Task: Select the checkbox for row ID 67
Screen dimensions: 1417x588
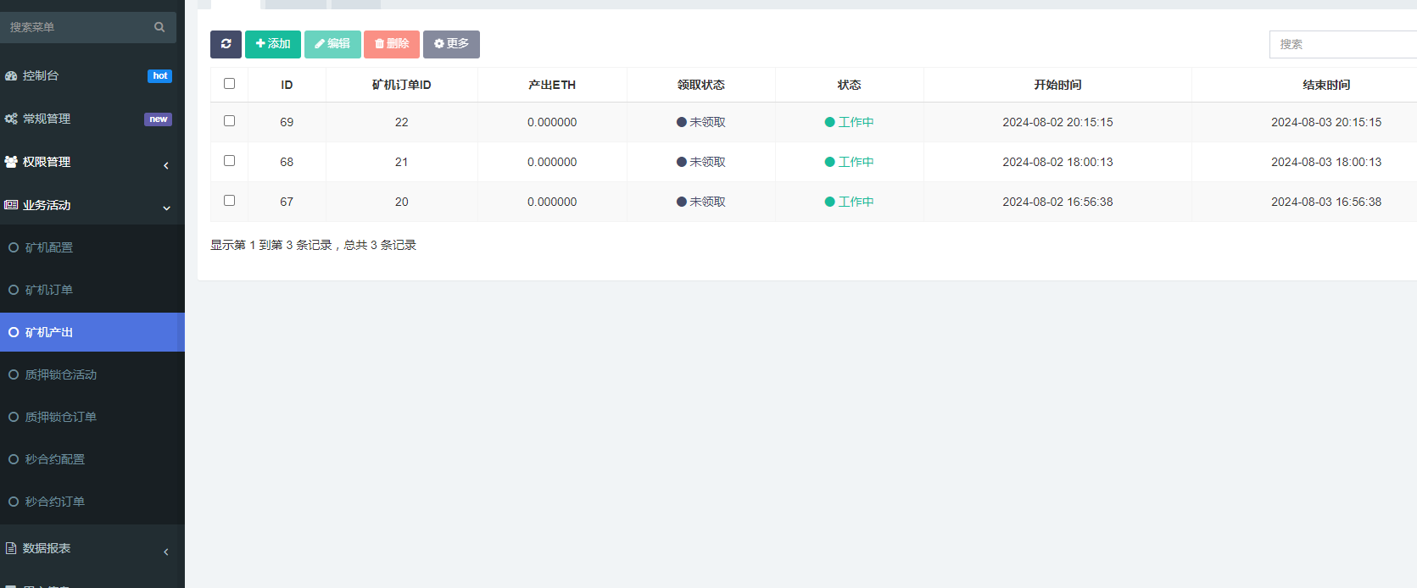Action: point(229,201)
